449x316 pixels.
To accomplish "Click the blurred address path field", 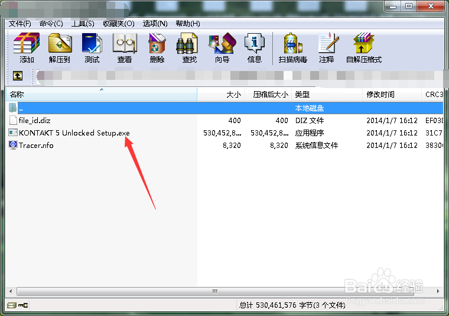I will (x=240, y=76).
